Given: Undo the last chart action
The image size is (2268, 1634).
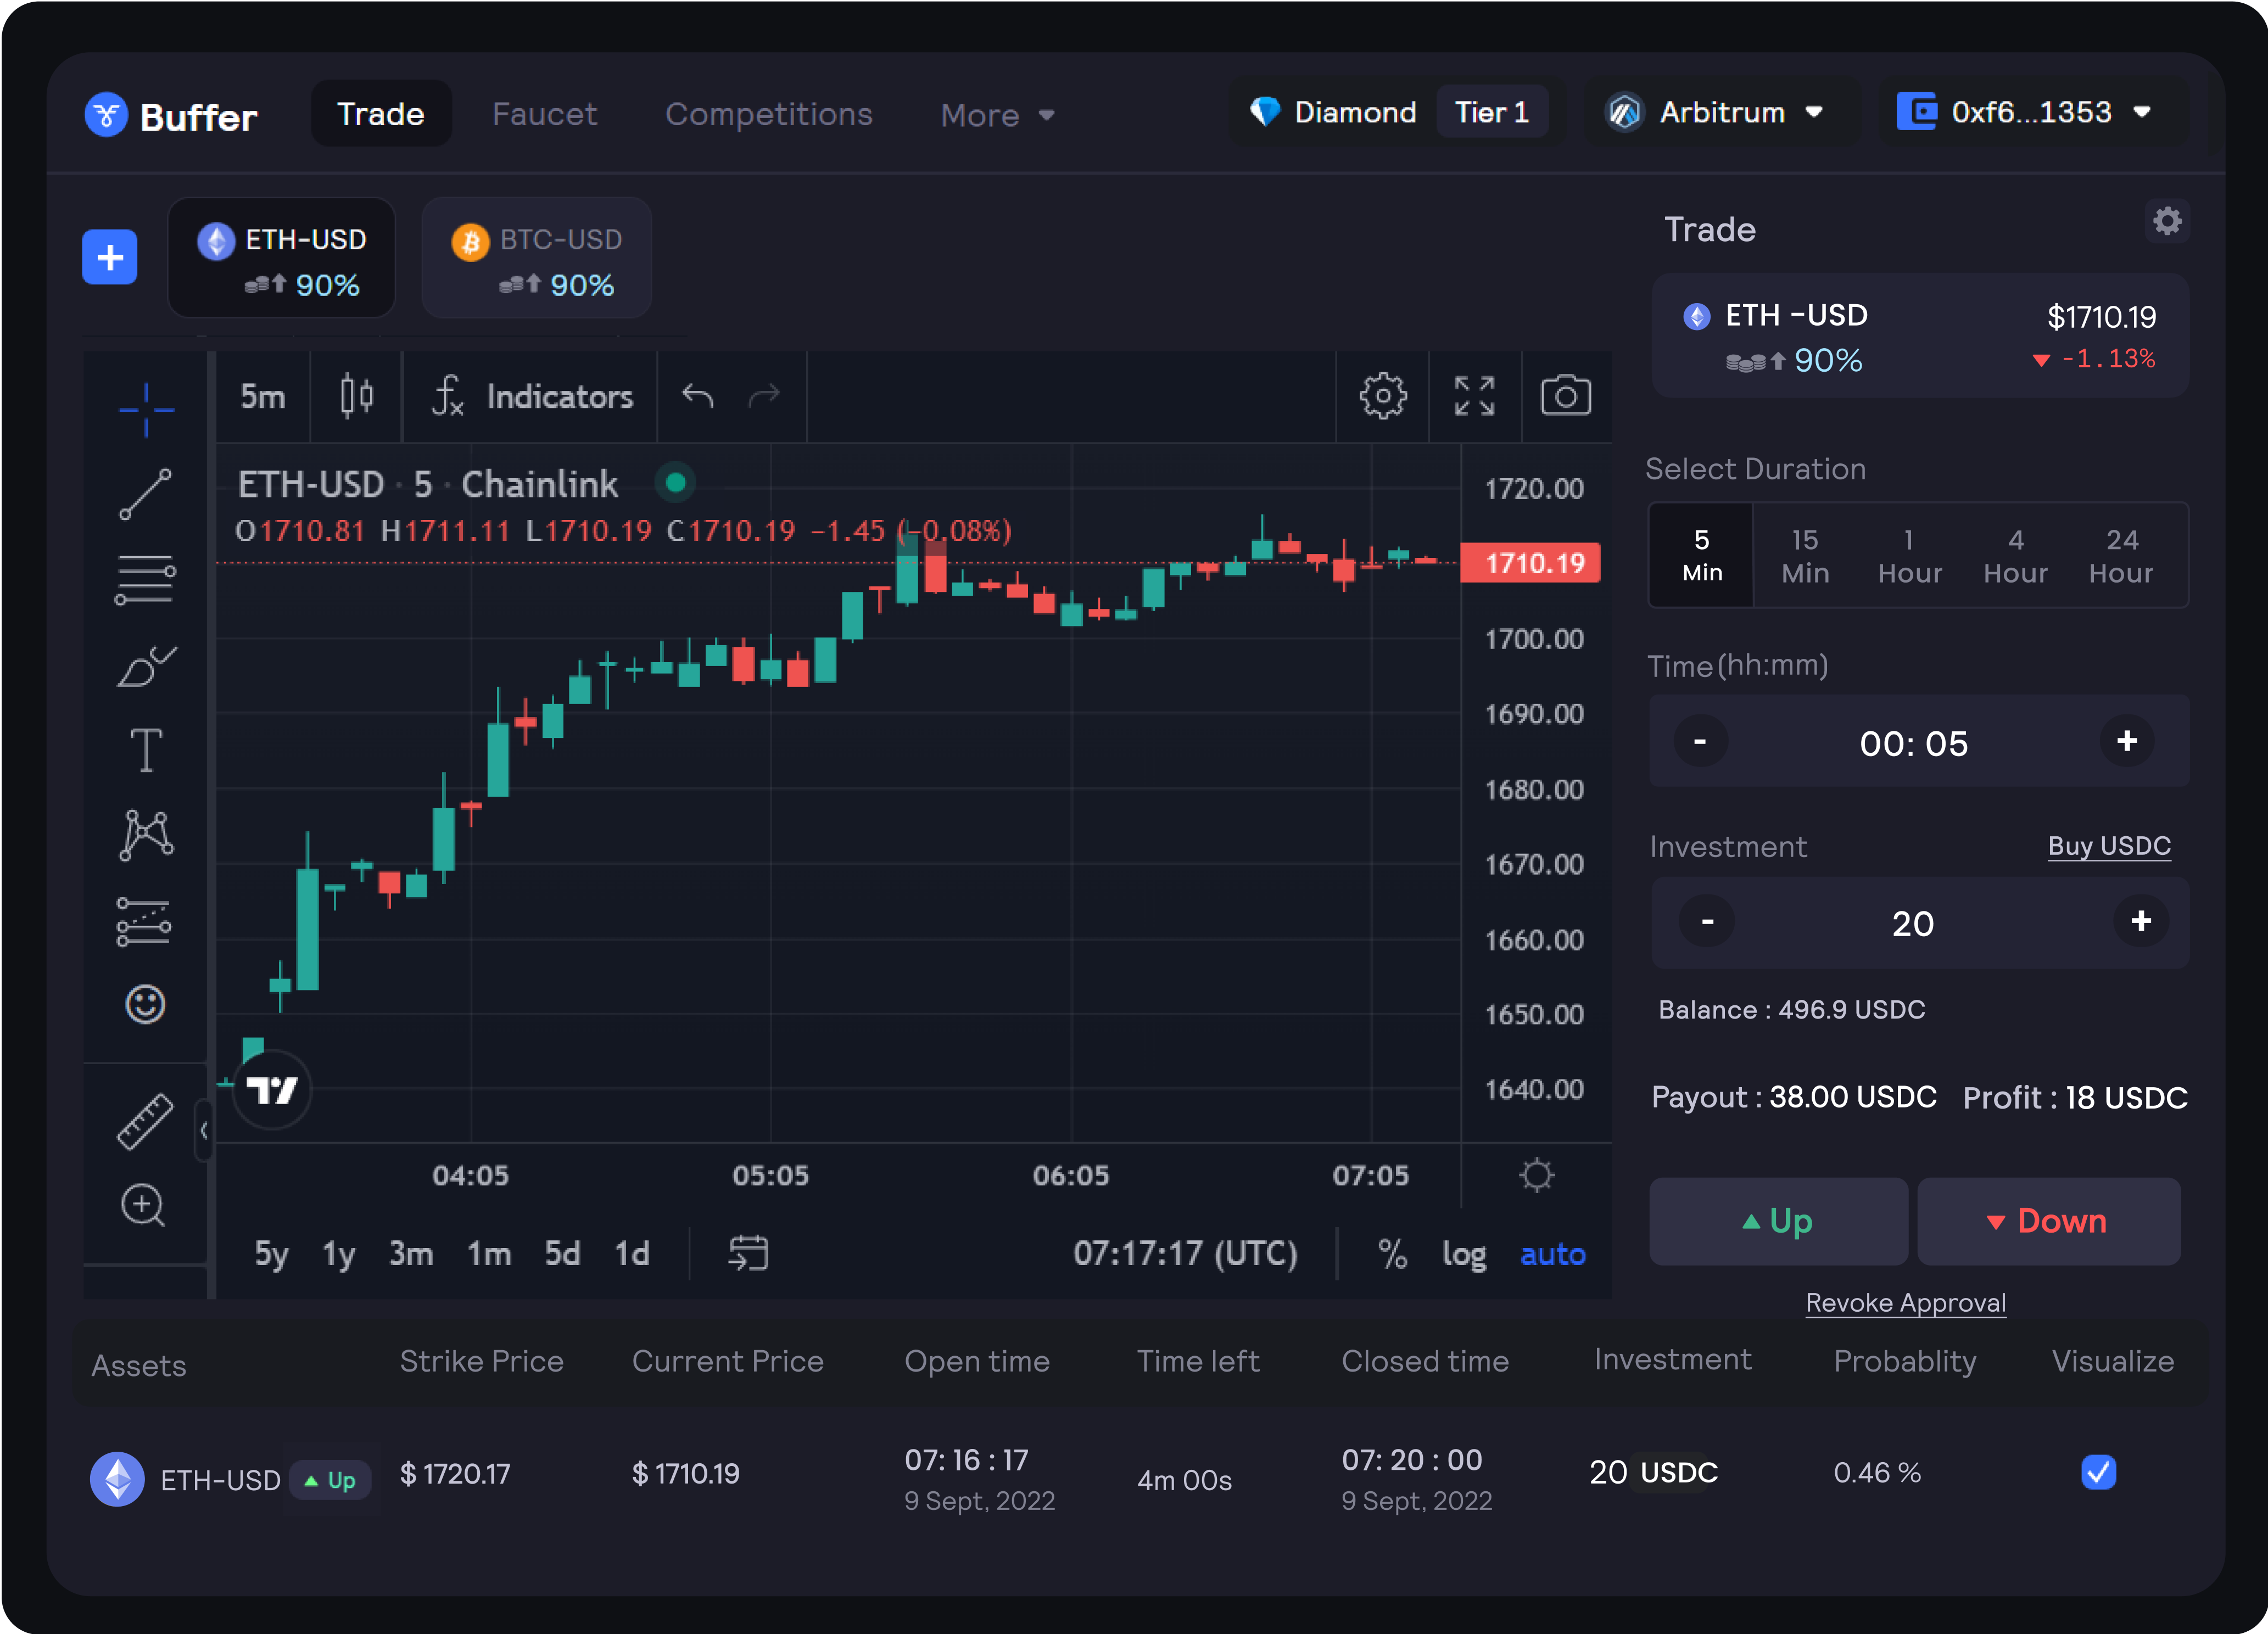Looking at the screenshot, I should (x=699, y=396).
